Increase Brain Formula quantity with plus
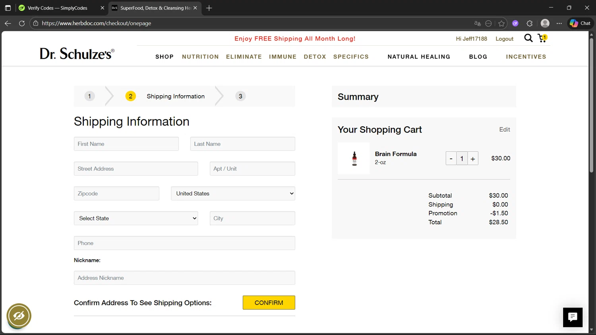 pos(473,159)
